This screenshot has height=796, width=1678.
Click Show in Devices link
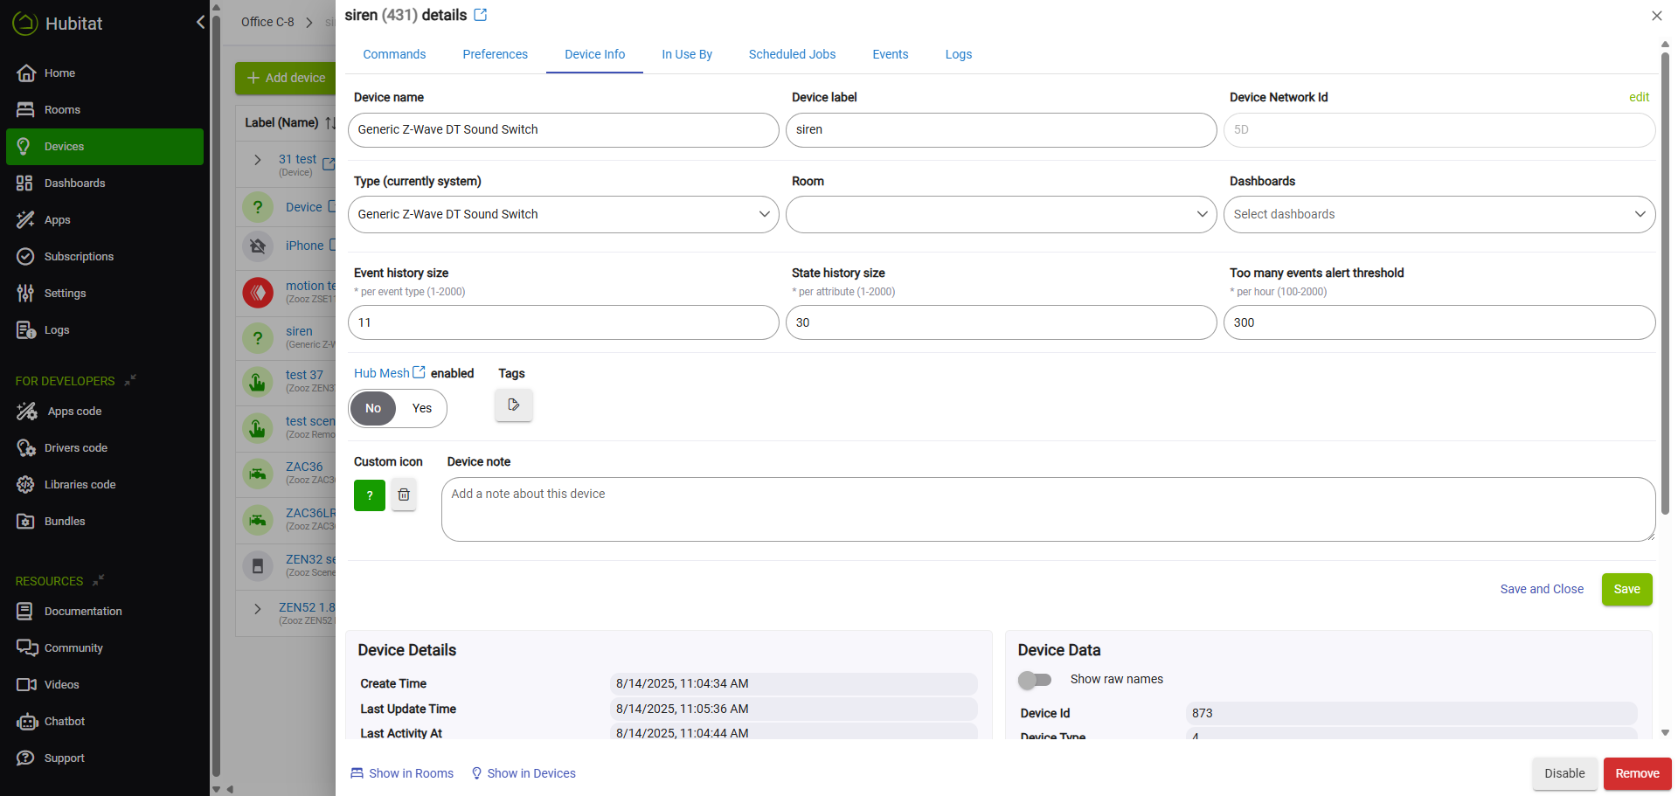pyautogui.click(x=524, y=773)
